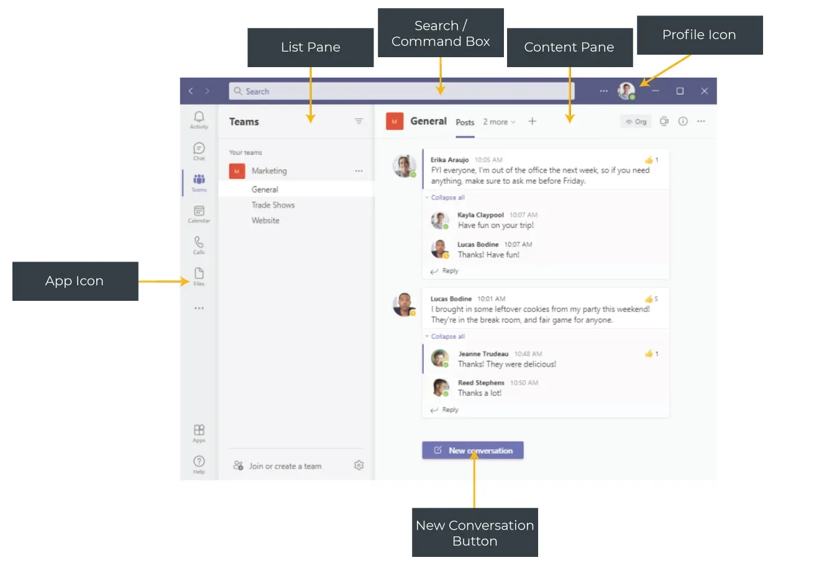The height and width of the screenshot is (565, 837).
Task: Open the Calendar app icon
Action: pyautogui.click(x=199, y=213)
